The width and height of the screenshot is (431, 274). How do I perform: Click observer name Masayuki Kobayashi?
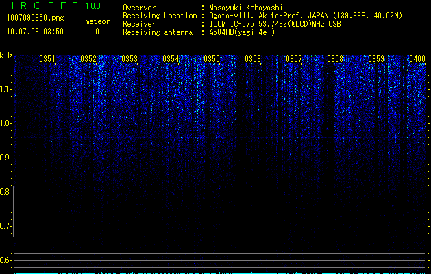click(x=246, y=8)
